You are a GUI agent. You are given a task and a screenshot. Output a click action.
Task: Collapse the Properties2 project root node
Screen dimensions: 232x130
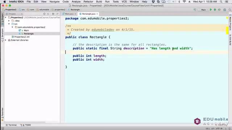[x=6, y=18]
